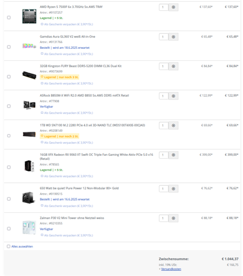Open the AMD Ryzen processor thumbnail image
This screenshot has width=243, height=276.
(29, 16)
